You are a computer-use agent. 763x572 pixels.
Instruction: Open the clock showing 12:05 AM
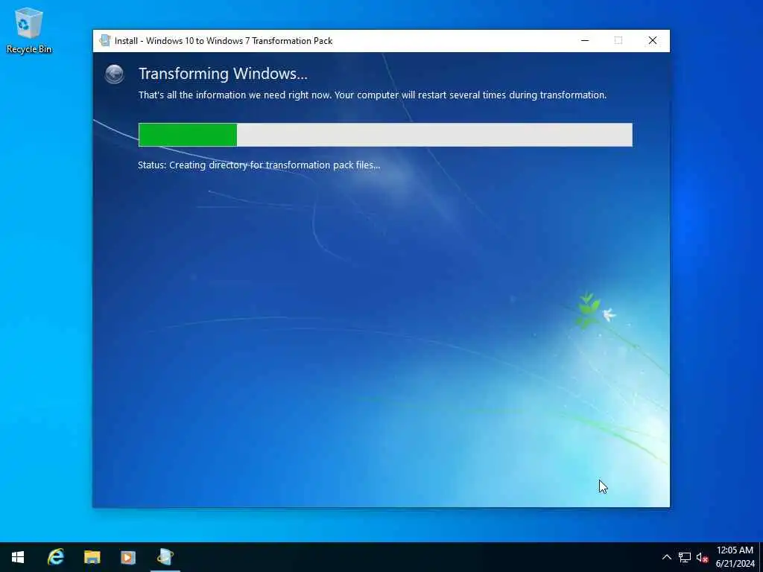click(735, 557)
